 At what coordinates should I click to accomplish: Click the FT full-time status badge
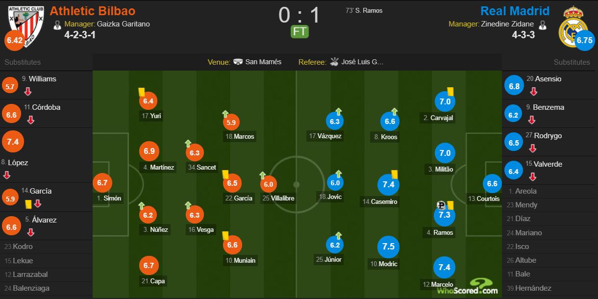point(300,31)
